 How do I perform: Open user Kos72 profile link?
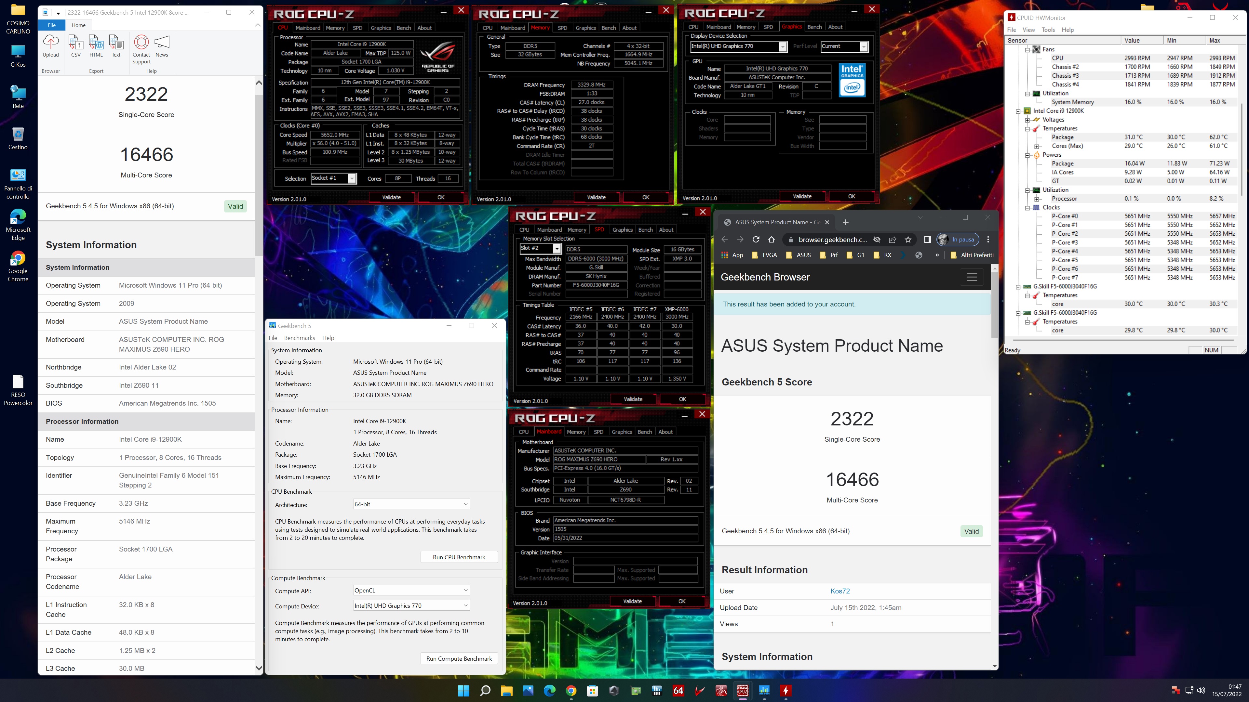840,591
